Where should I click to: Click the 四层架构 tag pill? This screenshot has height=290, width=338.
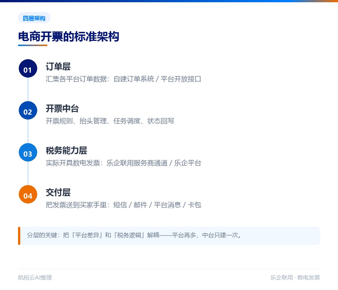34,18
